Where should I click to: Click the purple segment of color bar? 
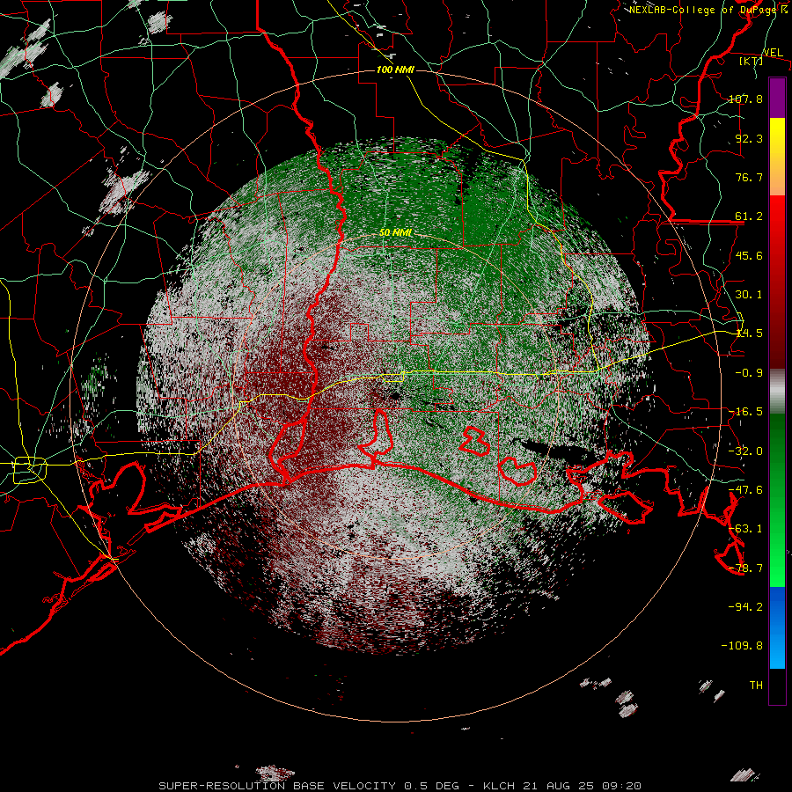777,98
